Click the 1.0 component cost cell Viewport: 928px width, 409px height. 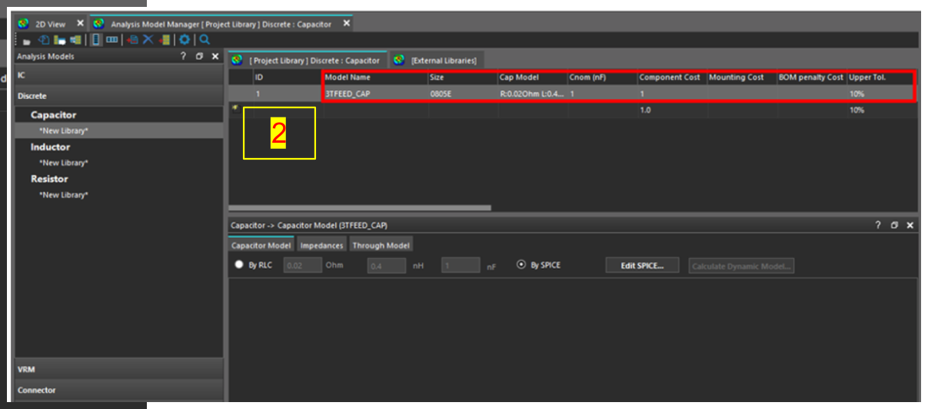tap(672, 110)
